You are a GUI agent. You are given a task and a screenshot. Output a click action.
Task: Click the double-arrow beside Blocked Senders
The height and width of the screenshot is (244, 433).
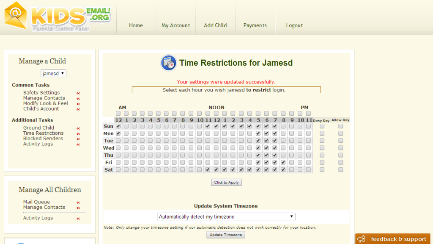pos(77,139)
